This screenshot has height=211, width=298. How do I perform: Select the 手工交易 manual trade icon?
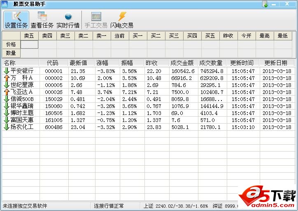tap(96, 20)
